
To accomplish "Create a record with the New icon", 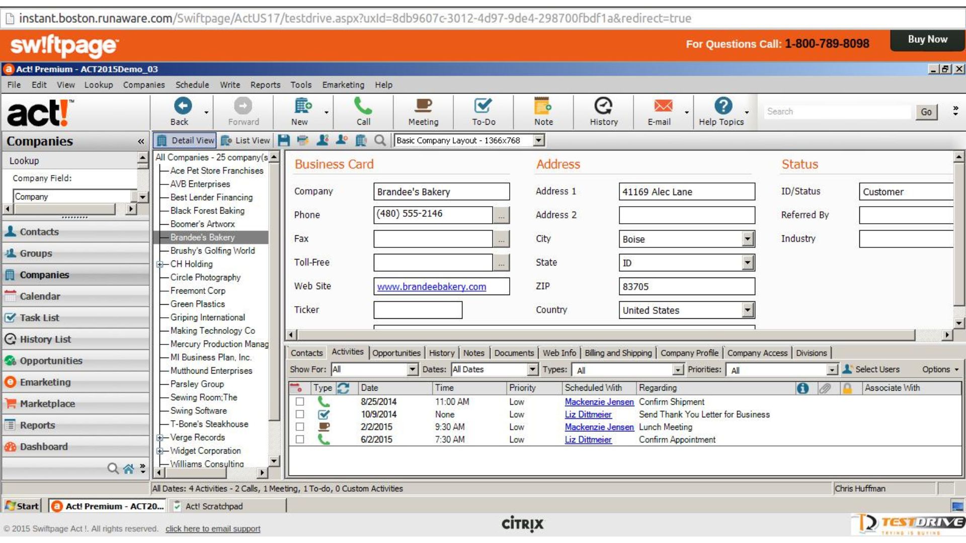I will [x=302, y=106].
